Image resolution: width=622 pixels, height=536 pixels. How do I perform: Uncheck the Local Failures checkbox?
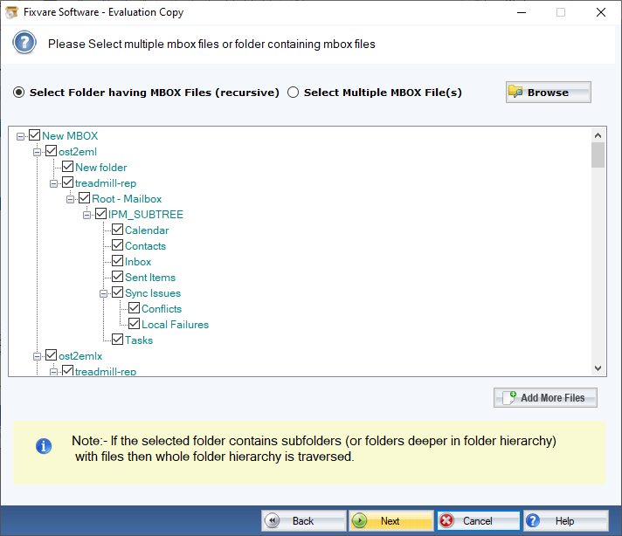coord(135,325)
